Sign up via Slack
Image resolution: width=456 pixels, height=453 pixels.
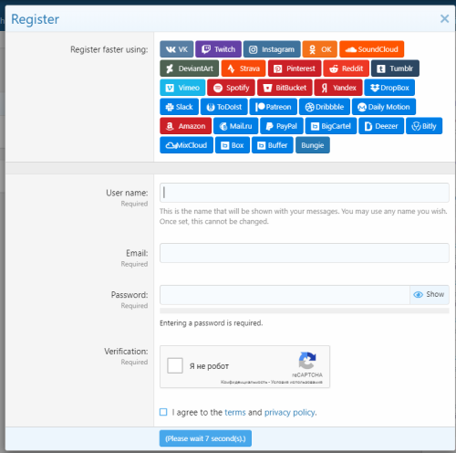179,107
